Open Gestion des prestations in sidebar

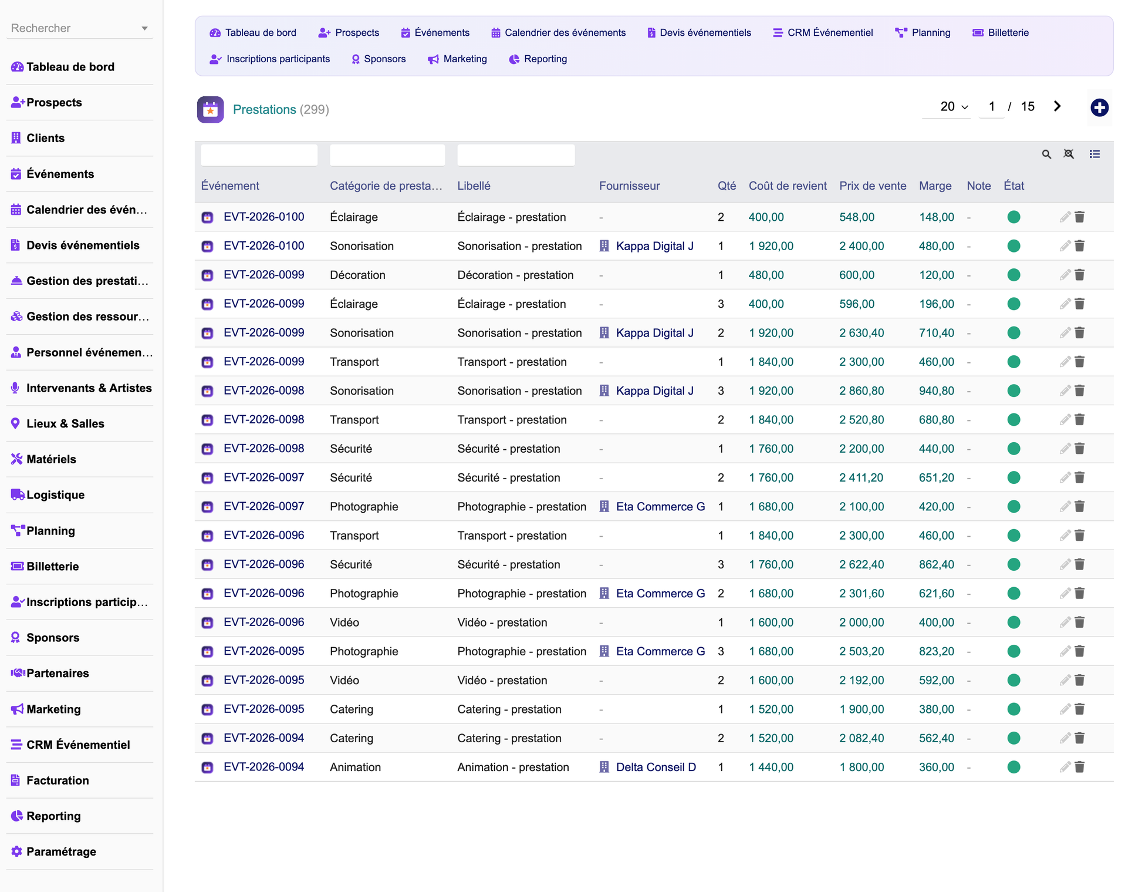coord(80,281)
